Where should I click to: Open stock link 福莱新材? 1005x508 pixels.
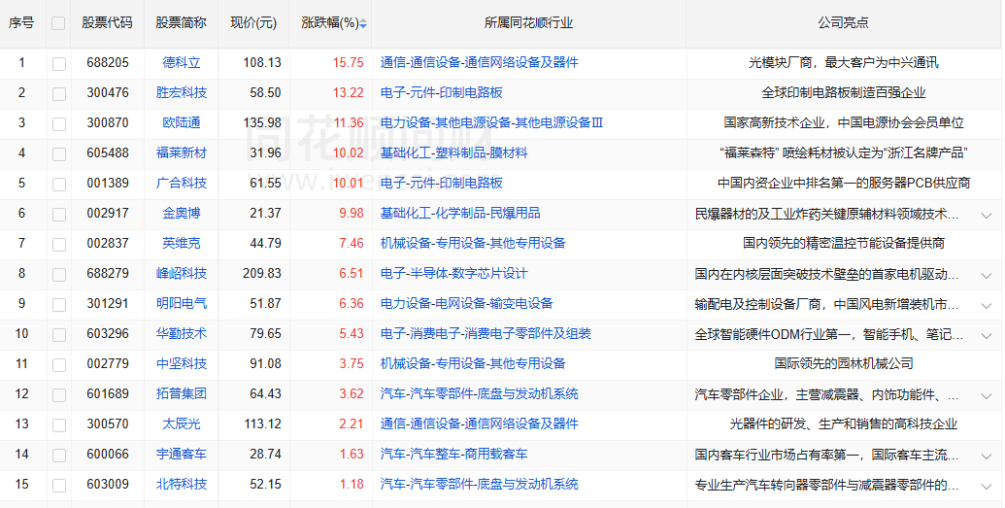pyautogui.click(x=182, y=153)
